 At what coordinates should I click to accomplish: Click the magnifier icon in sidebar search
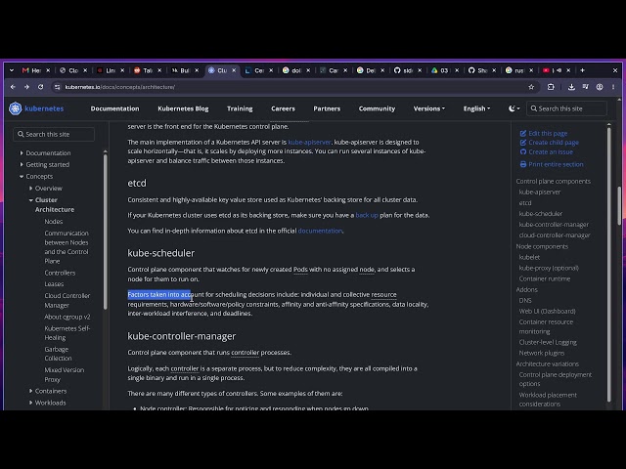click(x=21, y=135)
